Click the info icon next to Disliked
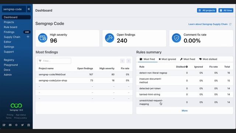The image size is (236, 133). click(x=187, y=66)
